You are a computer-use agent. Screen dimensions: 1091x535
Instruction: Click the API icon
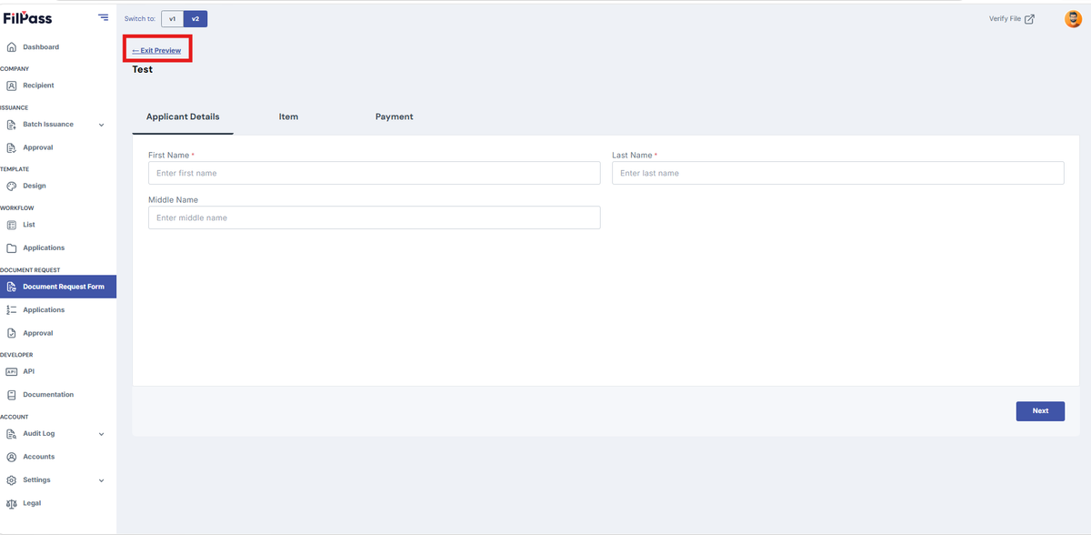[12, 371]
